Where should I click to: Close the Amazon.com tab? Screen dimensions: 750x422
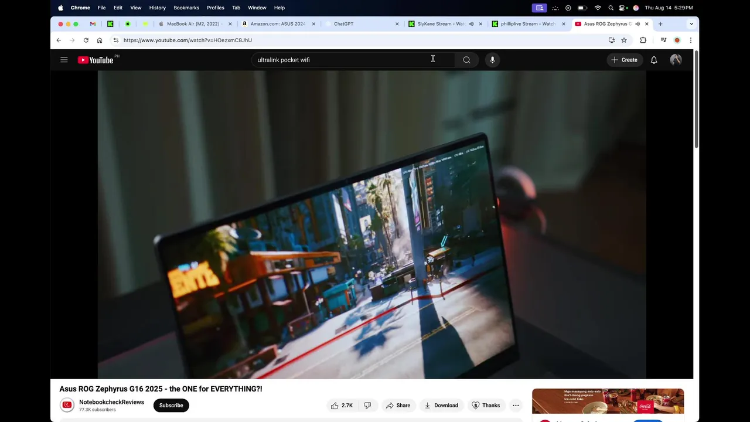tap(313, 24)
